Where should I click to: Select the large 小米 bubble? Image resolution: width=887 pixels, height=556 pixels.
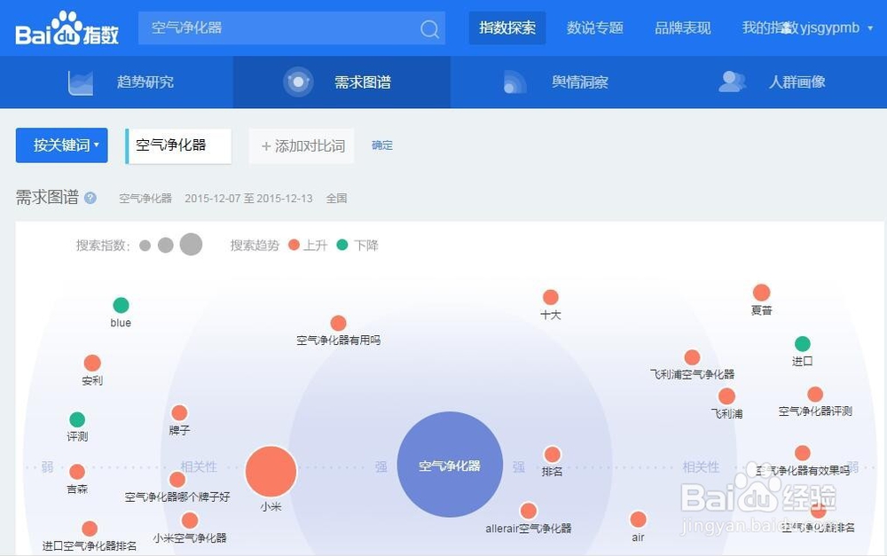pos(271,472)
